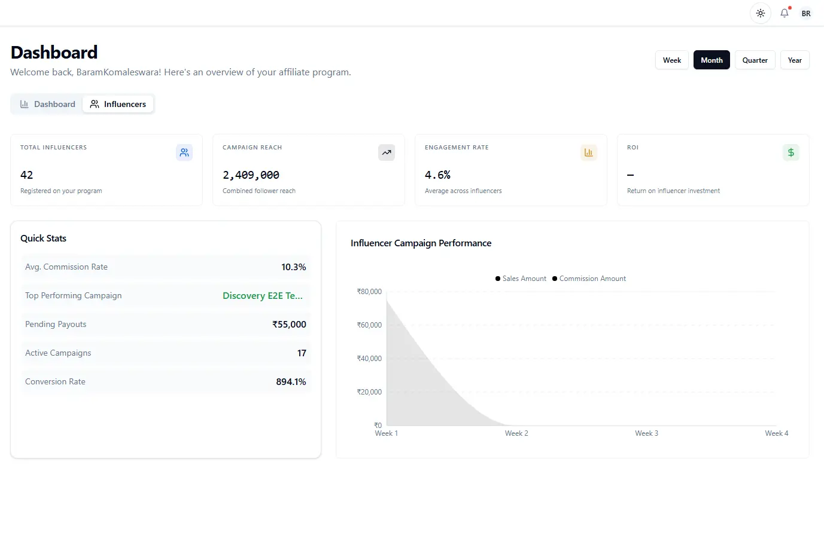Screen dimensions: 824x538
Task: Click the 42 total influencers value
Action: [x=27, y=175]
